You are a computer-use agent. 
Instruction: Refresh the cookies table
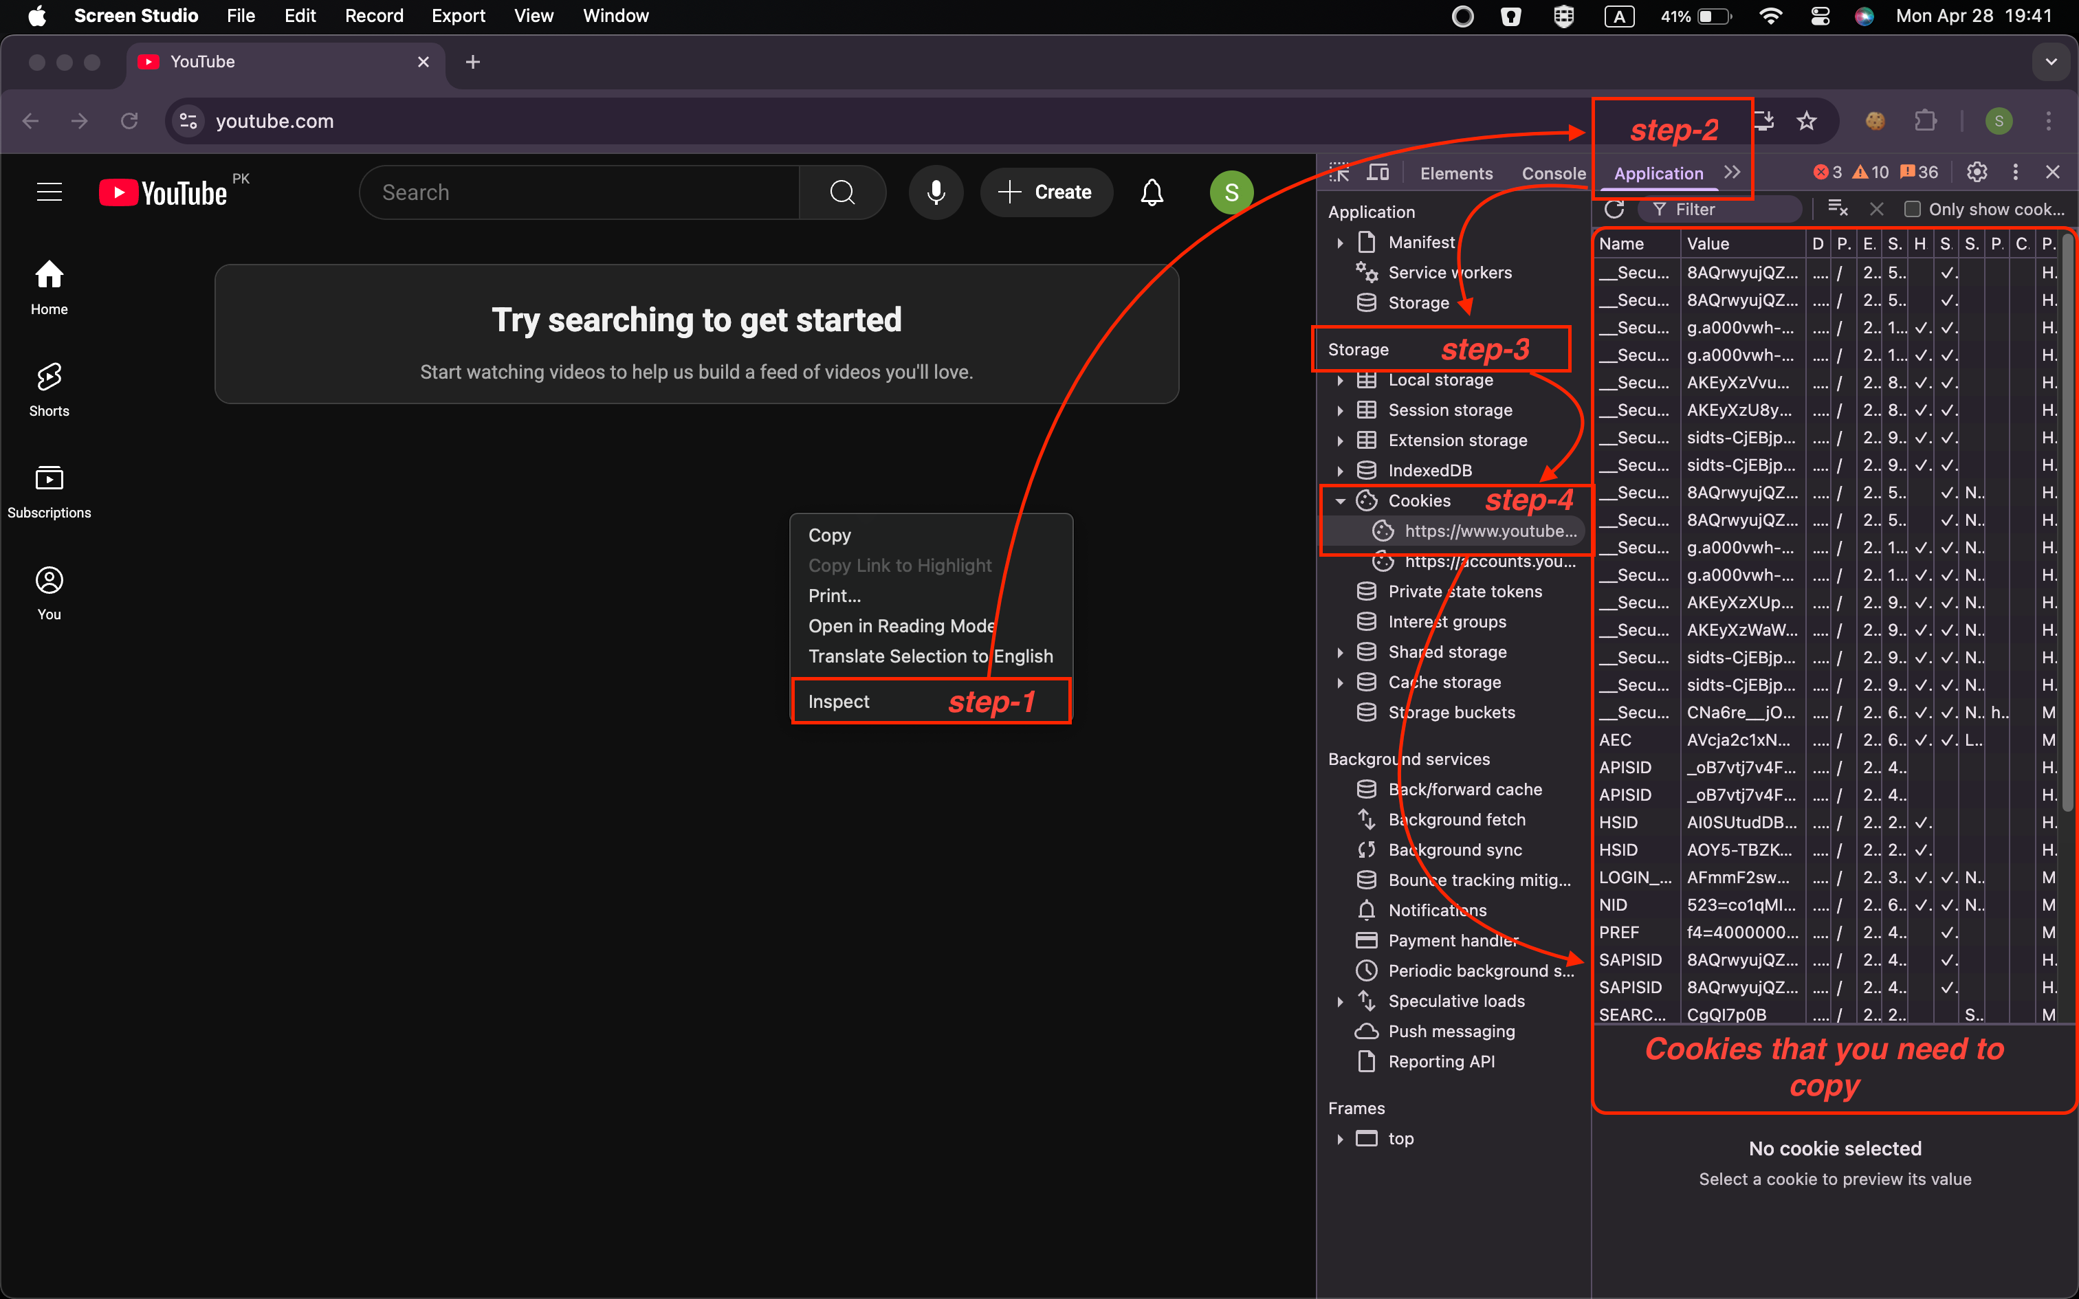(1614, 209)
